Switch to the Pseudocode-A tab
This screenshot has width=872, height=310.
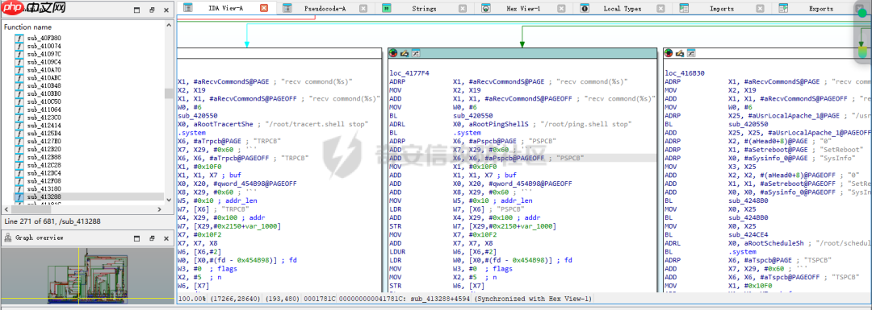coord(325,9)
